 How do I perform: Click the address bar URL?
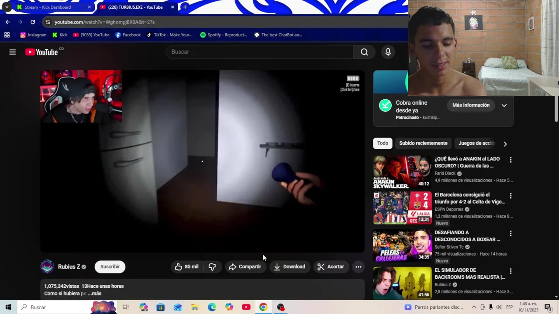click(104, 22)
